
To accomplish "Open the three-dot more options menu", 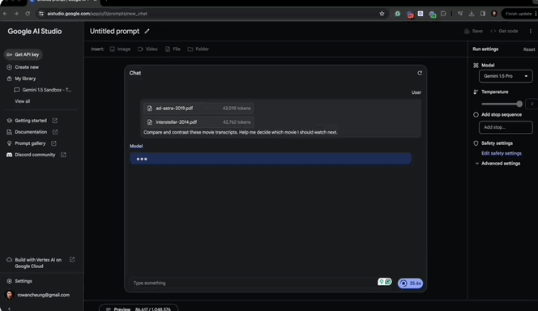I will point(530,32).
